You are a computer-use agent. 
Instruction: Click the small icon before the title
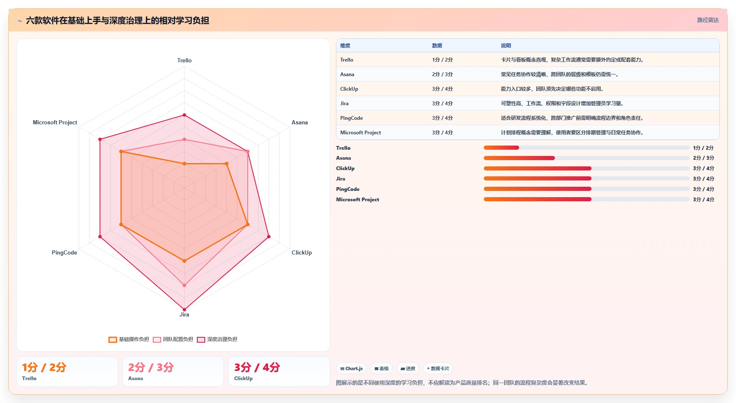[x=20, y=21]
